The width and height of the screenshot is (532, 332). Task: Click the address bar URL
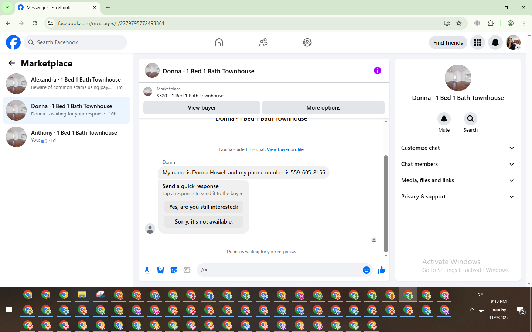[x=111, y=23]
